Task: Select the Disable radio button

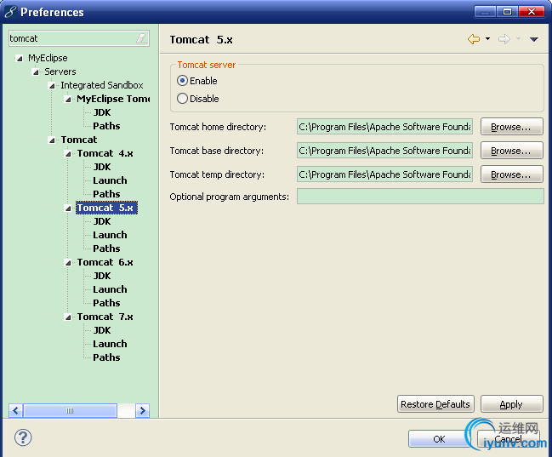Action: click(x=182, y=99)
